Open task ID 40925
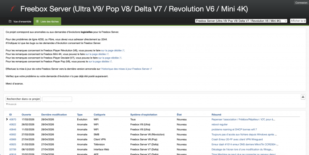Screen dimensions: 309x155 [x=13, y=144]
